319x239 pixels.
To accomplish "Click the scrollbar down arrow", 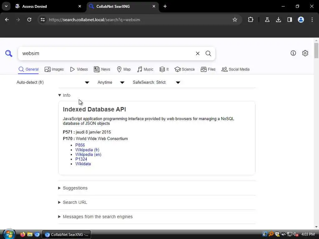I will coord(316,227).
